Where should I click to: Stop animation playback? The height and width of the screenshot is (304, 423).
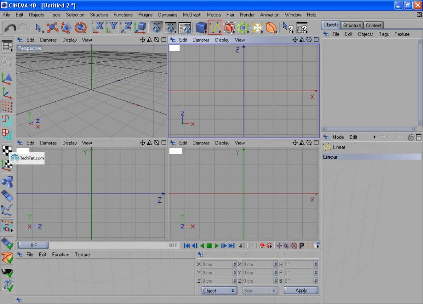coord(209,246)
